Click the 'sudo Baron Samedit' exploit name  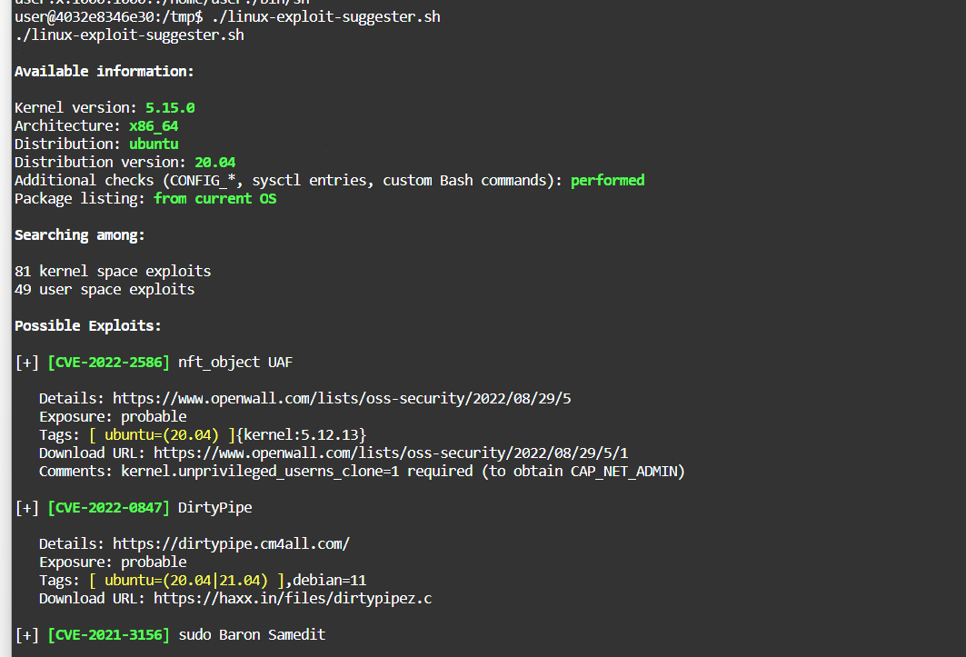[252, 635]
